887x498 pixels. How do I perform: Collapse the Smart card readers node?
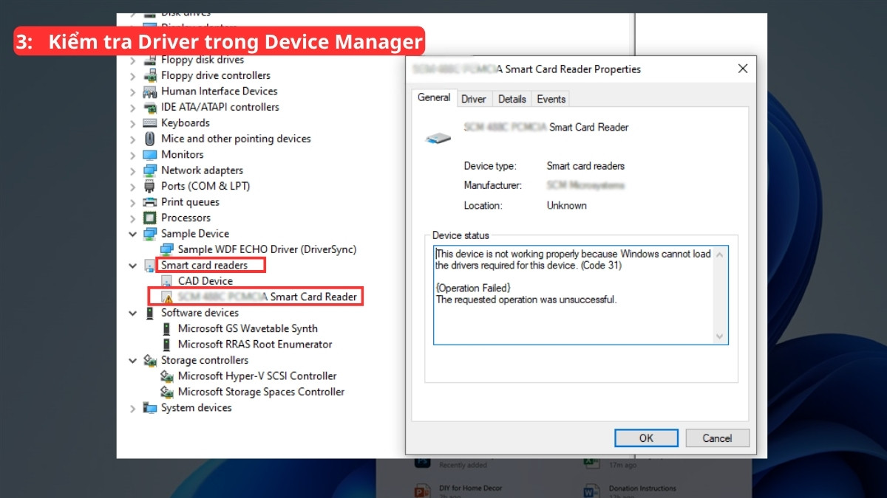133,266
